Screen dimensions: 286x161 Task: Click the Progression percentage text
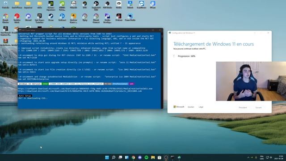(x=186, y=56)
